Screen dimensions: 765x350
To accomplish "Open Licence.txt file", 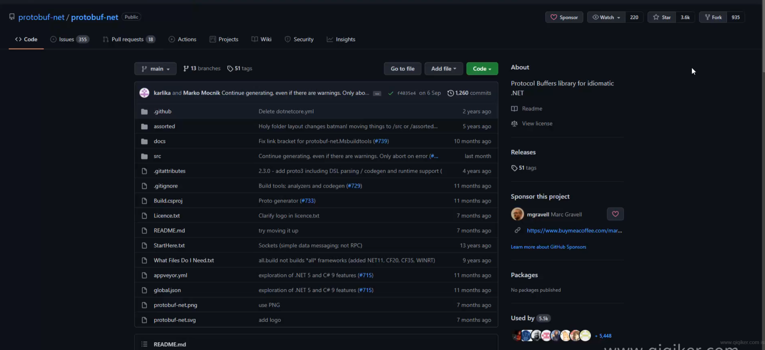I will tap(166, 216).
